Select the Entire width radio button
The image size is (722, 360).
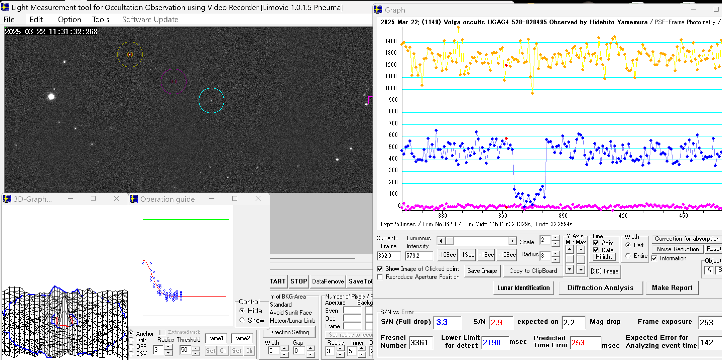(628, 256)
